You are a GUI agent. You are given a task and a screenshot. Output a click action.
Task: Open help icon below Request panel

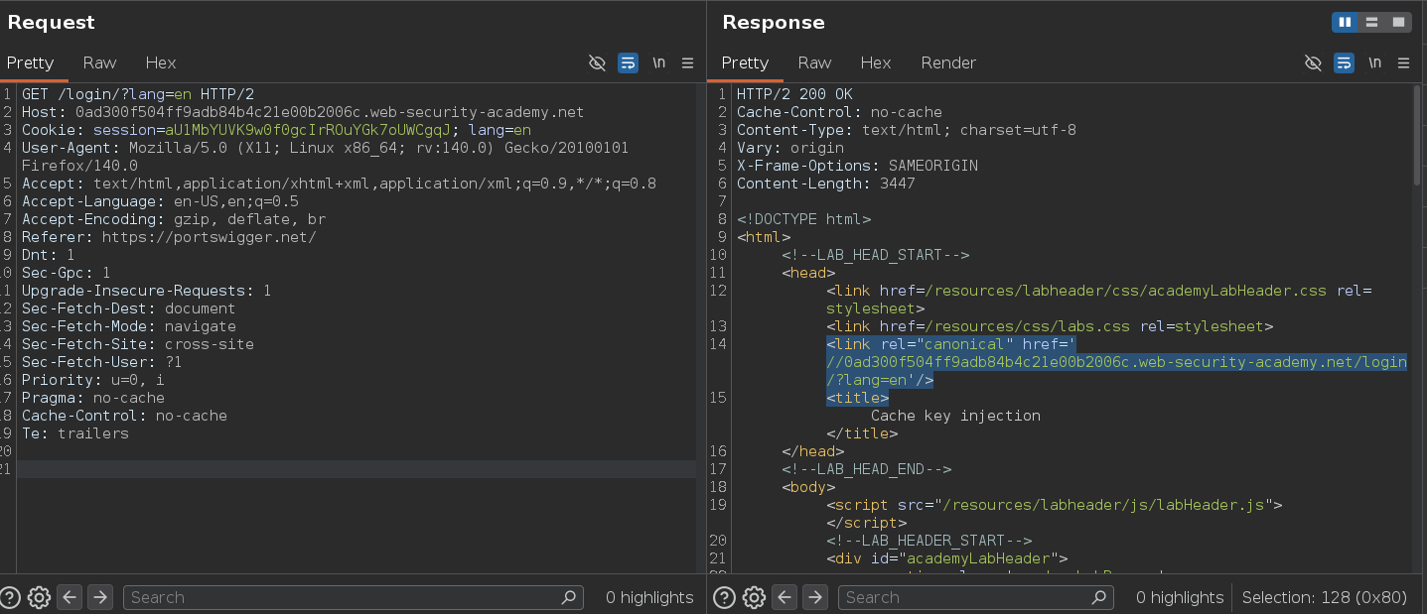10,597
